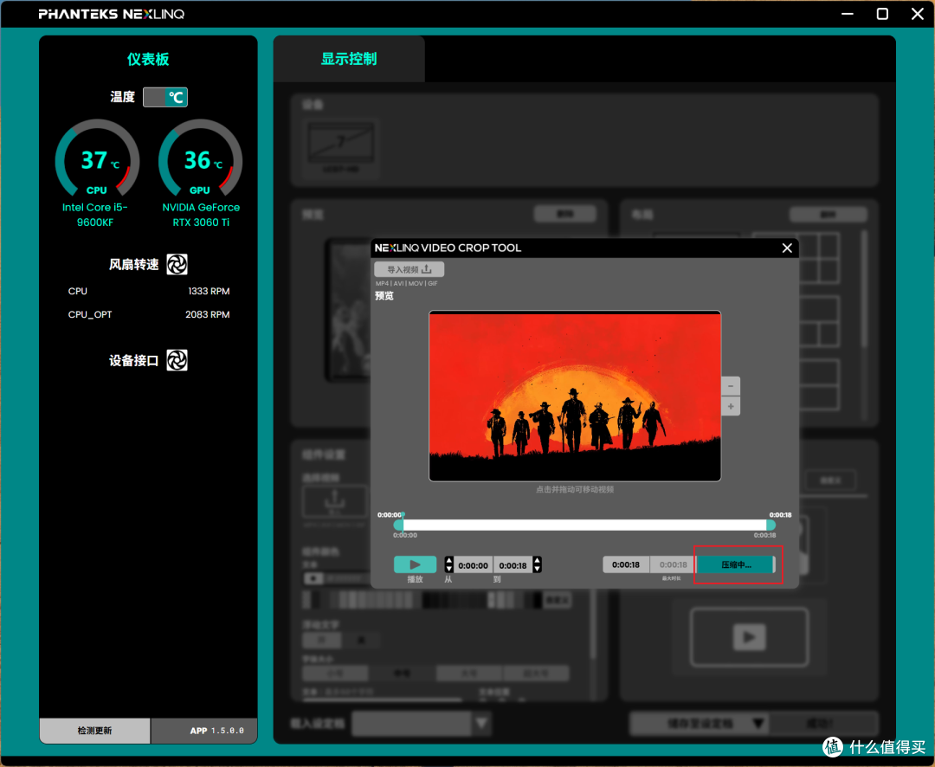The width and height of the screenshot is (935, 767).
Task: Click the blurred play icon in background panel
Action: coord(750,637)
